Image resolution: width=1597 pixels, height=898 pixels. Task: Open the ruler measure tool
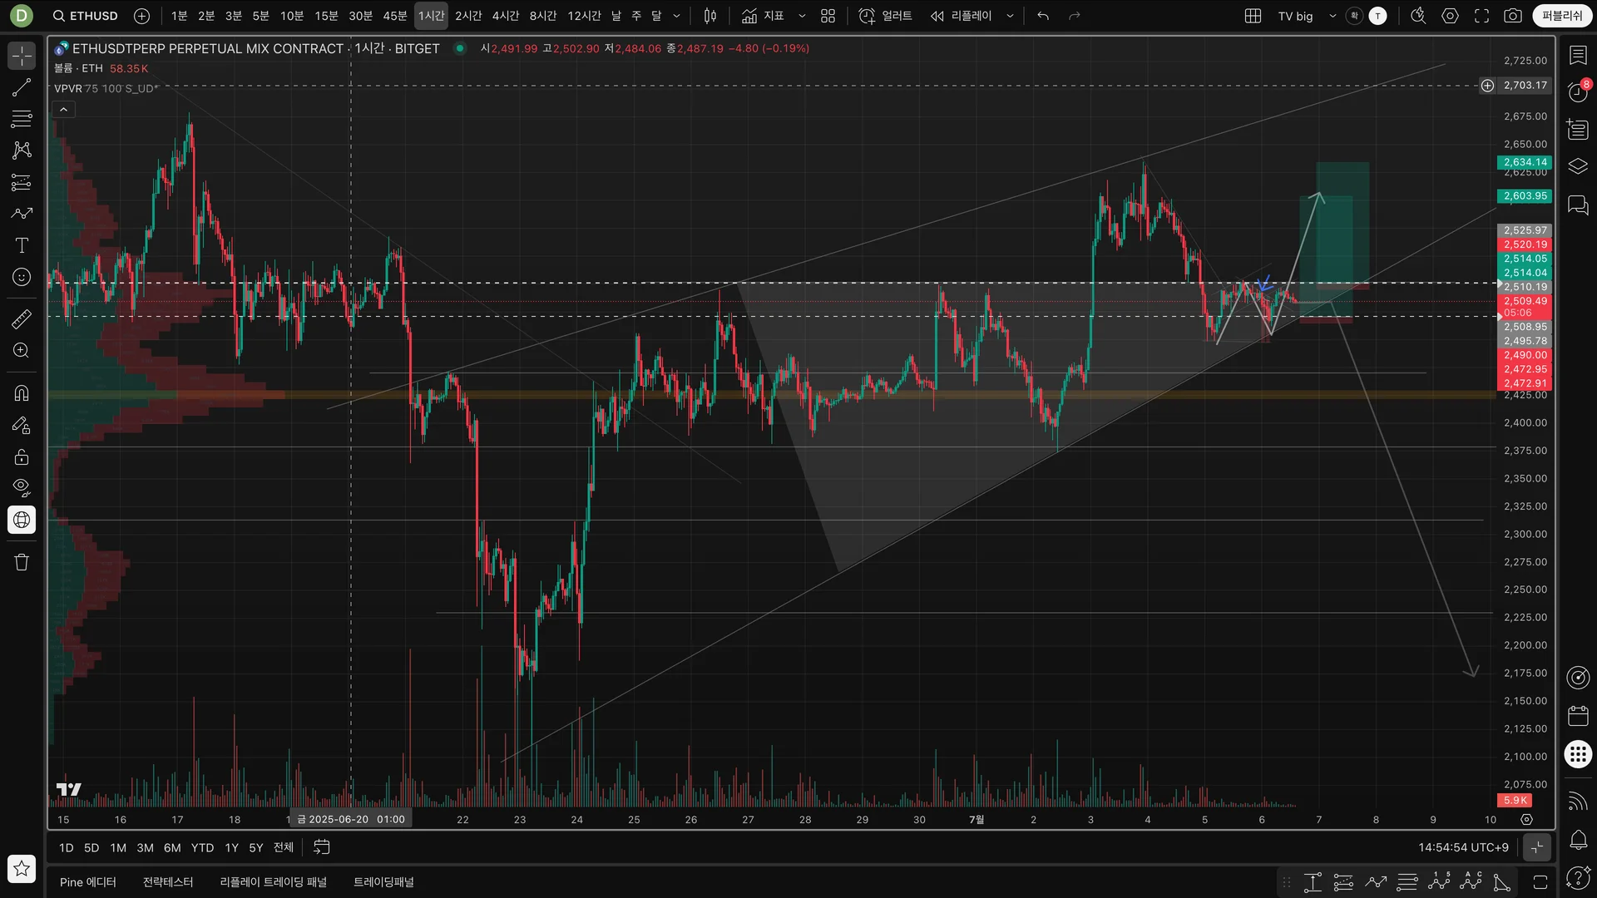click(x=22, y=318)
